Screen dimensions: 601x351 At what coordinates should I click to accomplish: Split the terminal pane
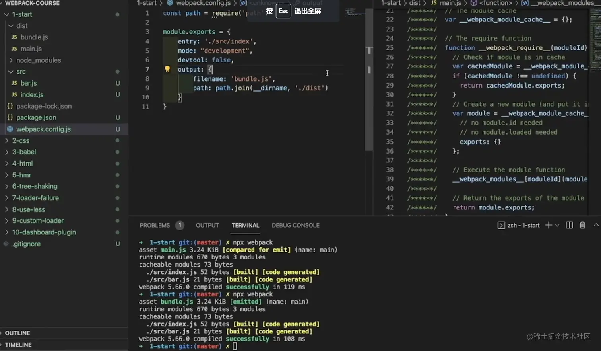(569, 225)
